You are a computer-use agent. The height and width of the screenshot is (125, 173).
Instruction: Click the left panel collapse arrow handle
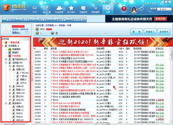[32, 73]
